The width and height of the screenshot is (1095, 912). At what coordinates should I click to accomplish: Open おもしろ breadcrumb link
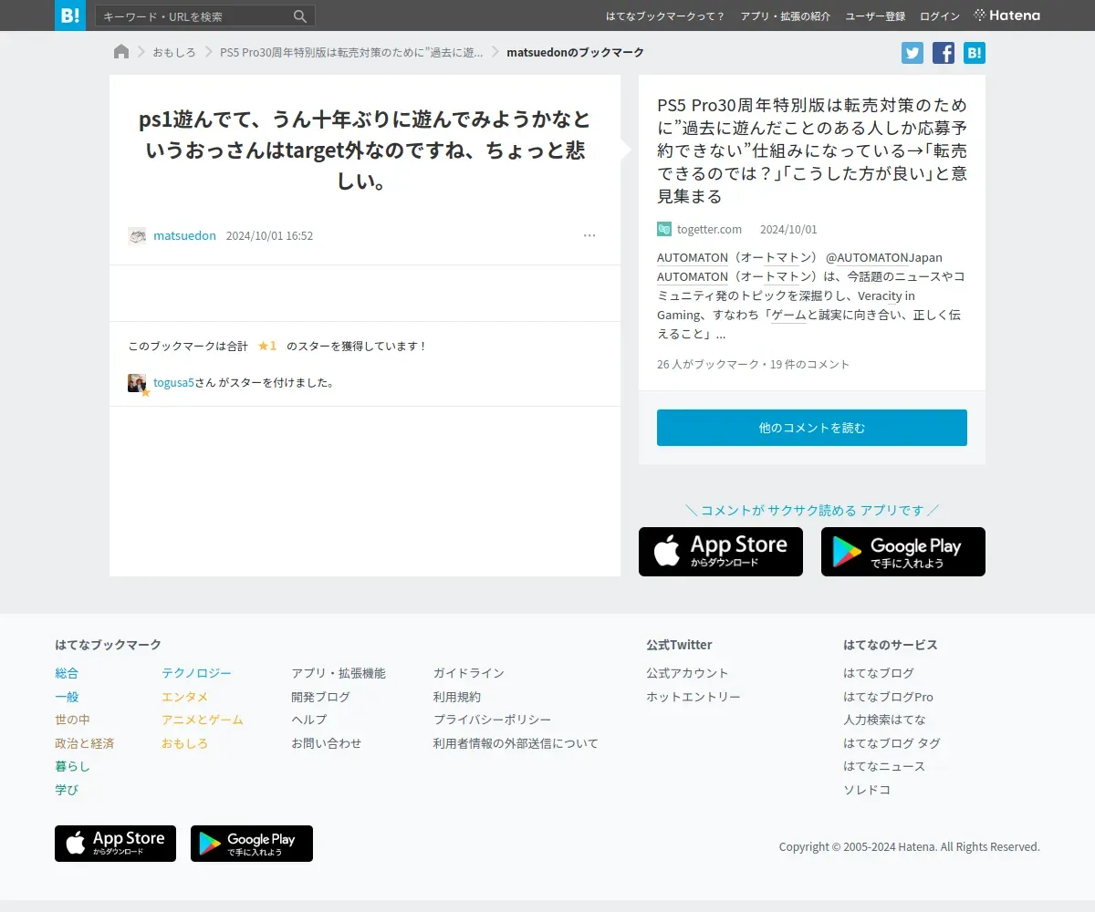pyautogui.click(x=174, y=53)
